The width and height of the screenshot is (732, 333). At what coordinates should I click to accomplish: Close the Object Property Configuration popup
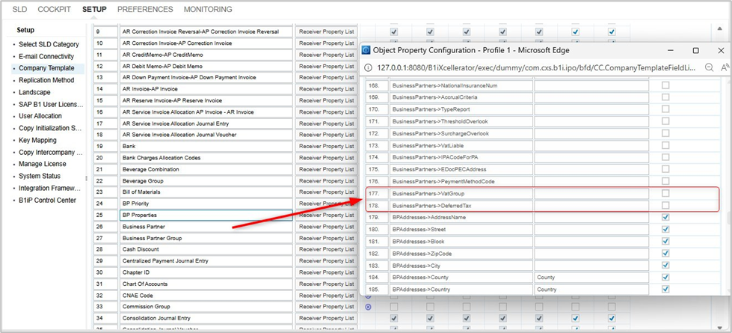coord(720,51)
